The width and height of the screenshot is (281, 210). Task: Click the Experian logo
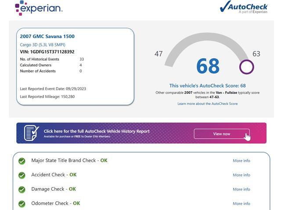tap(39, 8)
